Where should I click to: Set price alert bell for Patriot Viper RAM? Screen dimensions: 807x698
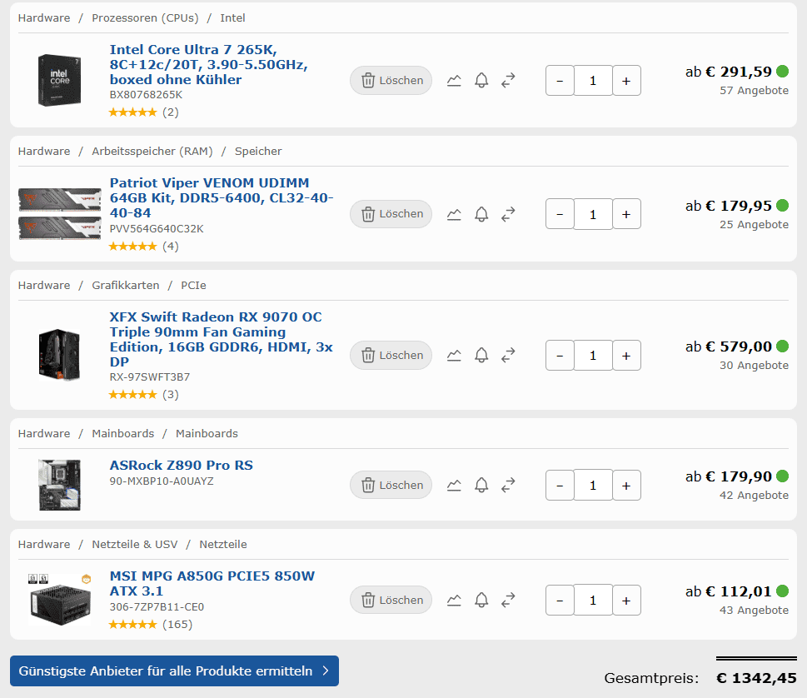coord(481,214)
